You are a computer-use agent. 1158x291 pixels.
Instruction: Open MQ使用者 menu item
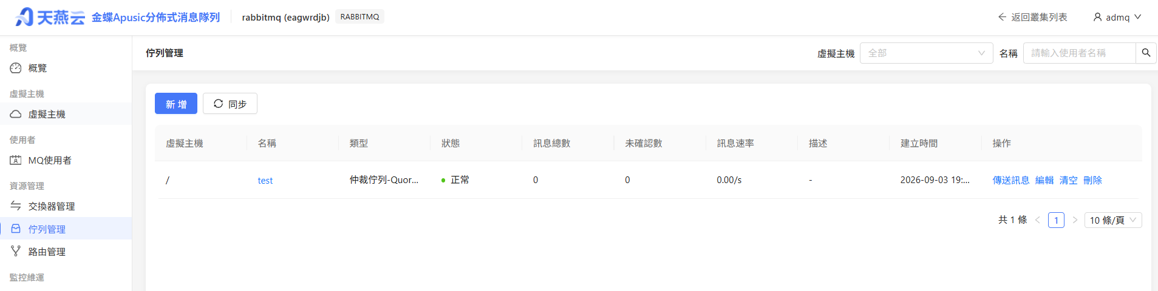pos(66,160)
